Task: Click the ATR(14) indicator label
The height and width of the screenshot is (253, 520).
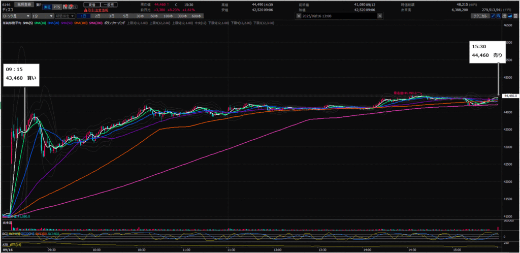Action: pos(16,245)
